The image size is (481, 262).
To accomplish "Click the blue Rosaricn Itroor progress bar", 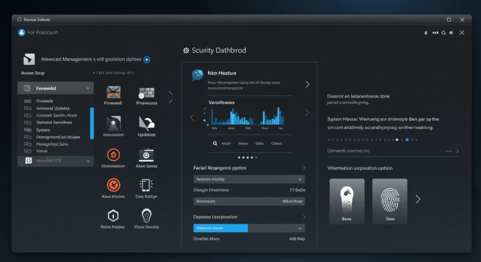I will click(220, 228).
